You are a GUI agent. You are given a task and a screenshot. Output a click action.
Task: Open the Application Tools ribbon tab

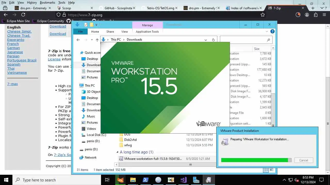tap(147, 32)
